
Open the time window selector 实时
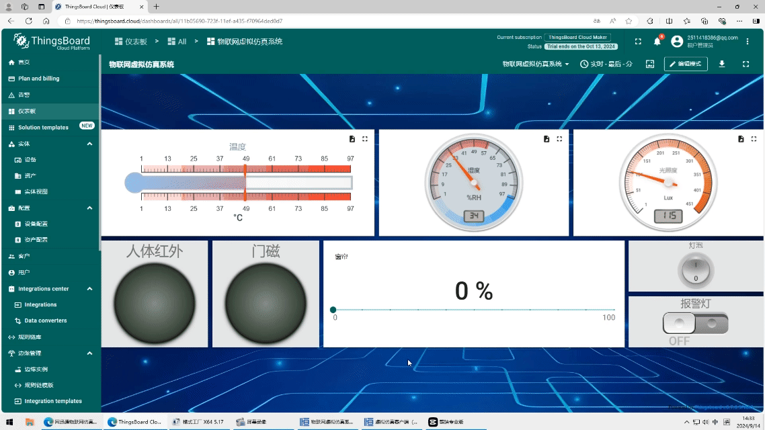point(606,64)
